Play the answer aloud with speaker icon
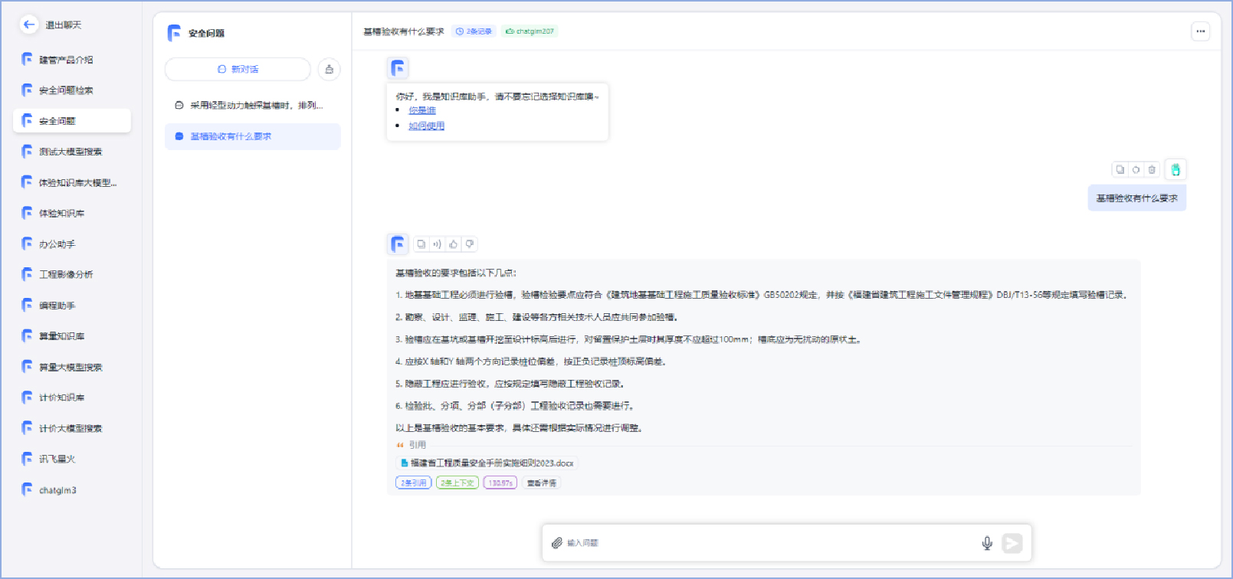 [437, 244]
